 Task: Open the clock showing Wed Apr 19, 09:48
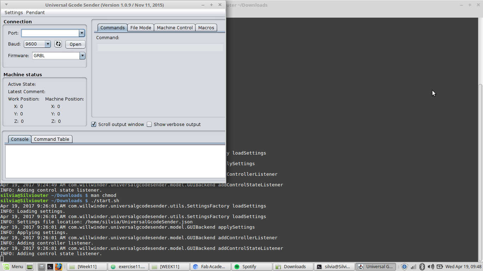click(x=464, y=267)
